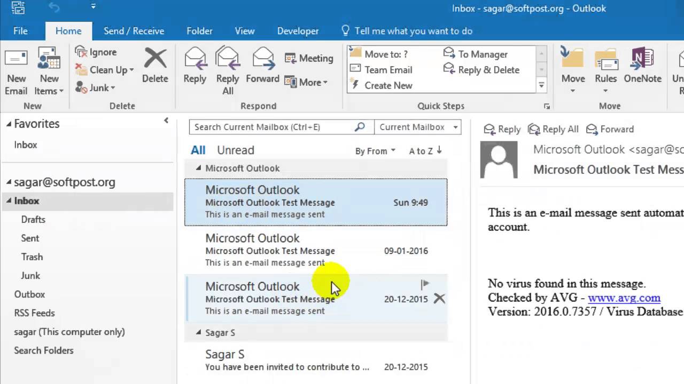Open the Junk folder
This screenshot has width=684, height=384.
(x=30, y=276)
